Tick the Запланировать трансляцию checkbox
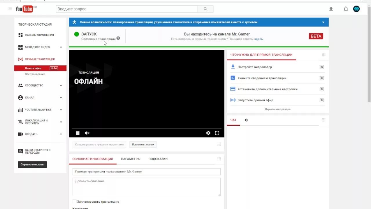This screenshot has height=209, width=371. click(74, 201)
